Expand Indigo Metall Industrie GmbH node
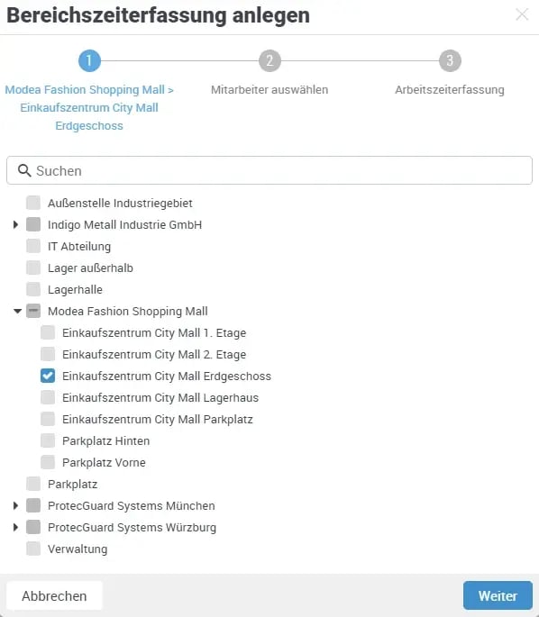Screen dimensions: 539x617 pos(15,224)
